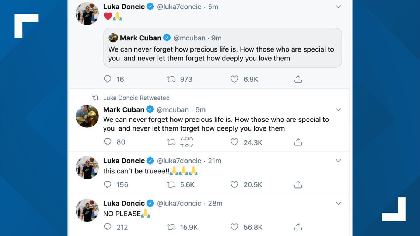Like Mark Cuban's tweet with 24.3K likes

click(234, 142)
